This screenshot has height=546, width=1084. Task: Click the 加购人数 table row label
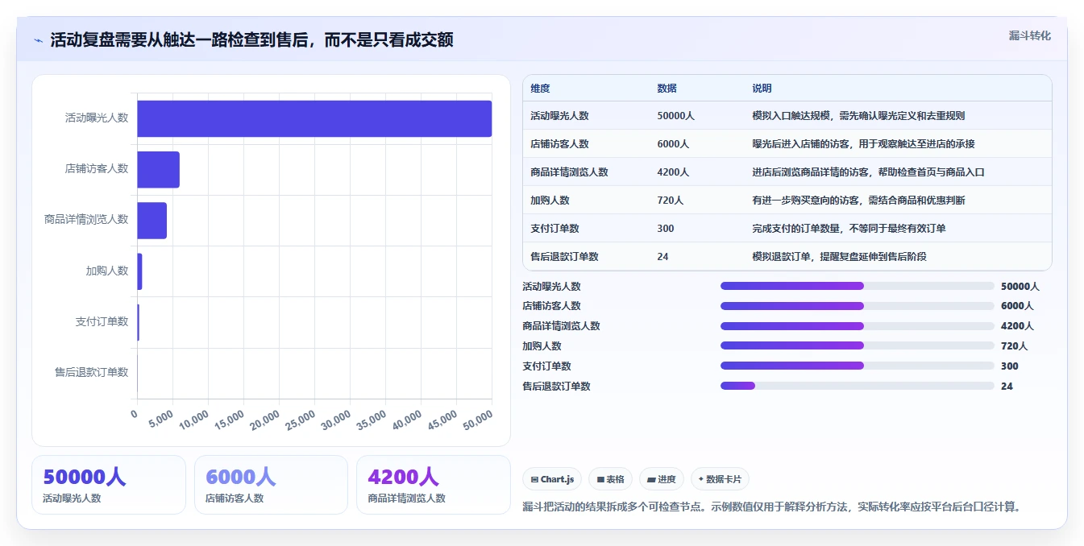[x=550, y=201]
